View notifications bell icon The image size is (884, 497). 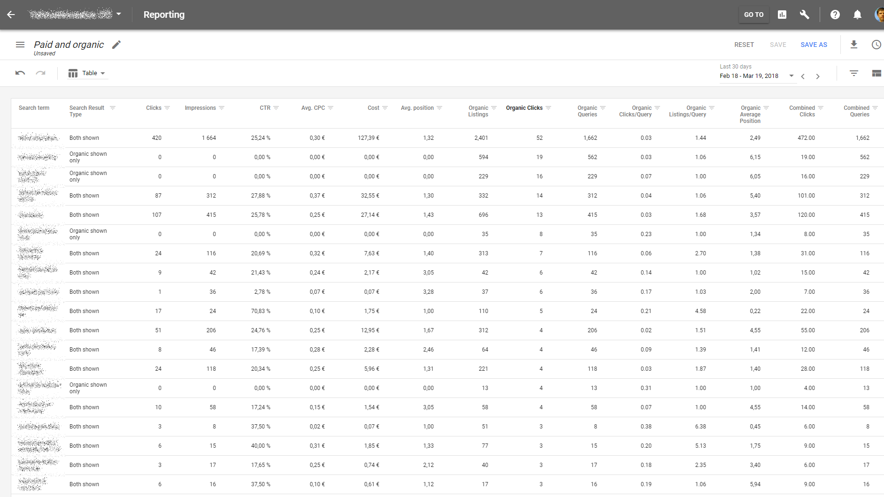(857, 15)
